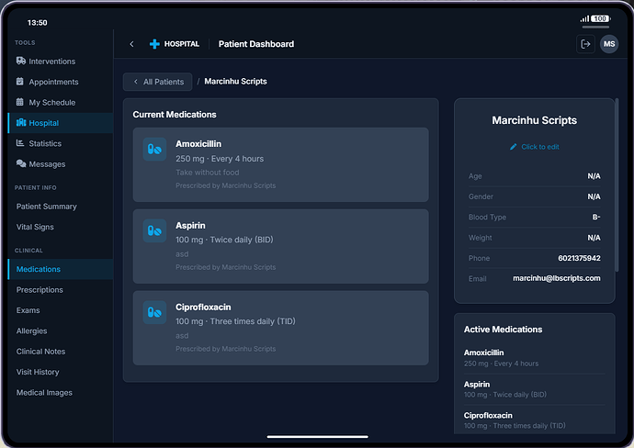Click the Statistics chart icon
This screenshot has height=448, width=634.
21,143
